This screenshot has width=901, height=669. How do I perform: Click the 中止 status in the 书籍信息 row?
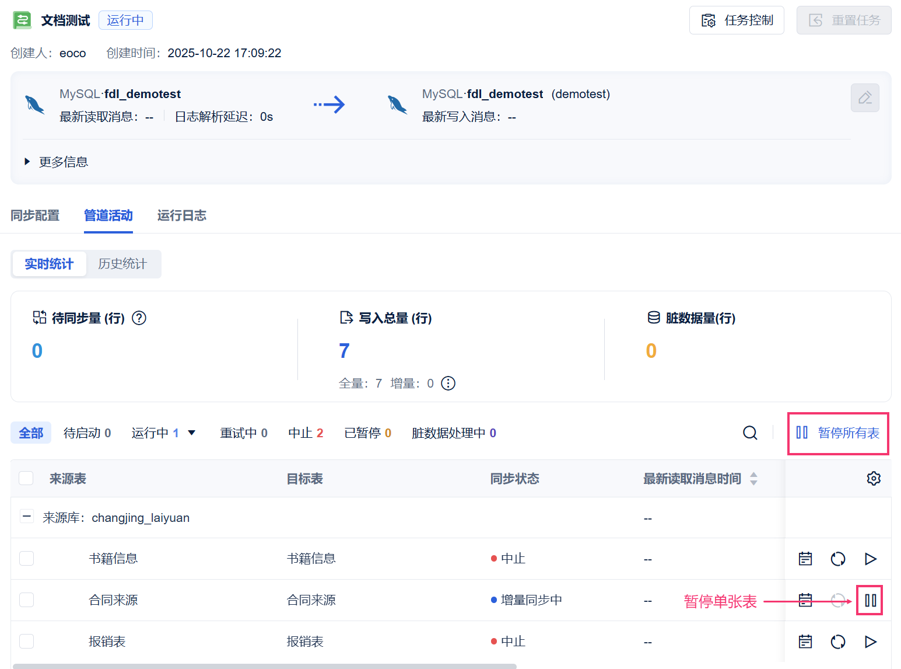click(508, 559)
